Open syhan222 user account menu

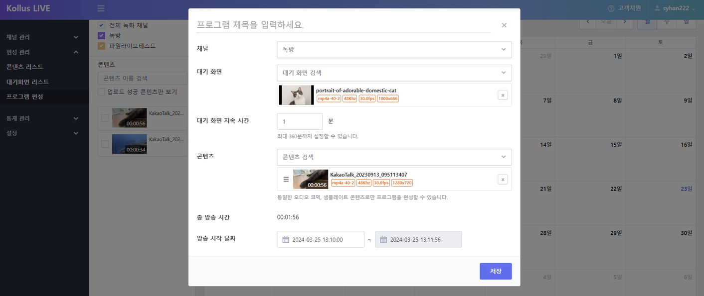pos(675,8)
